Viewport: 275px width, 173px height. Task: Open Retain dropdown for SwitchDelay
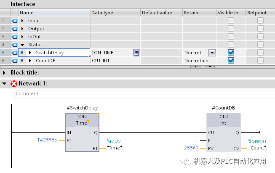pos(212,53)
